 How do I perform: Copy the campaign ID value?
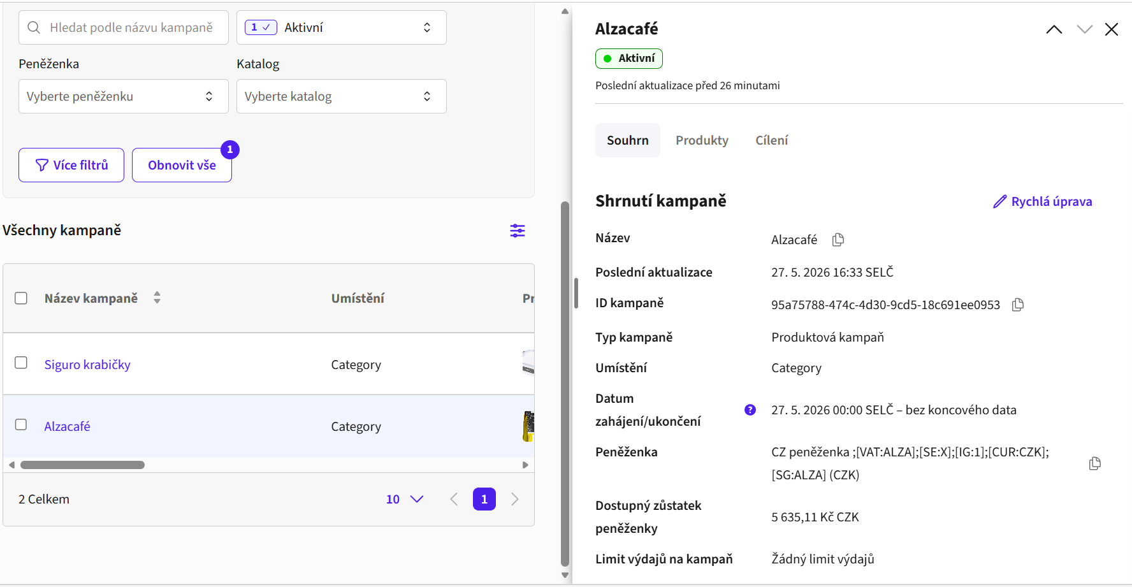point(1018,305)
